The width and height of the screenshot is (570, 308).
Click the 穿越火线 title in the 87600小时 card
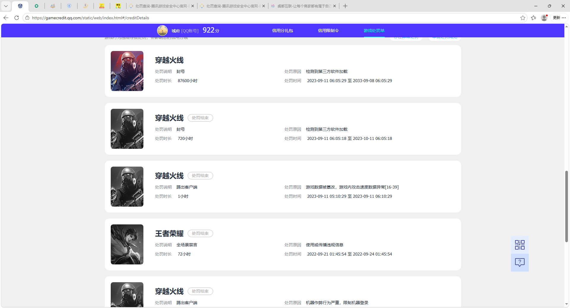[x=169, y=60]
